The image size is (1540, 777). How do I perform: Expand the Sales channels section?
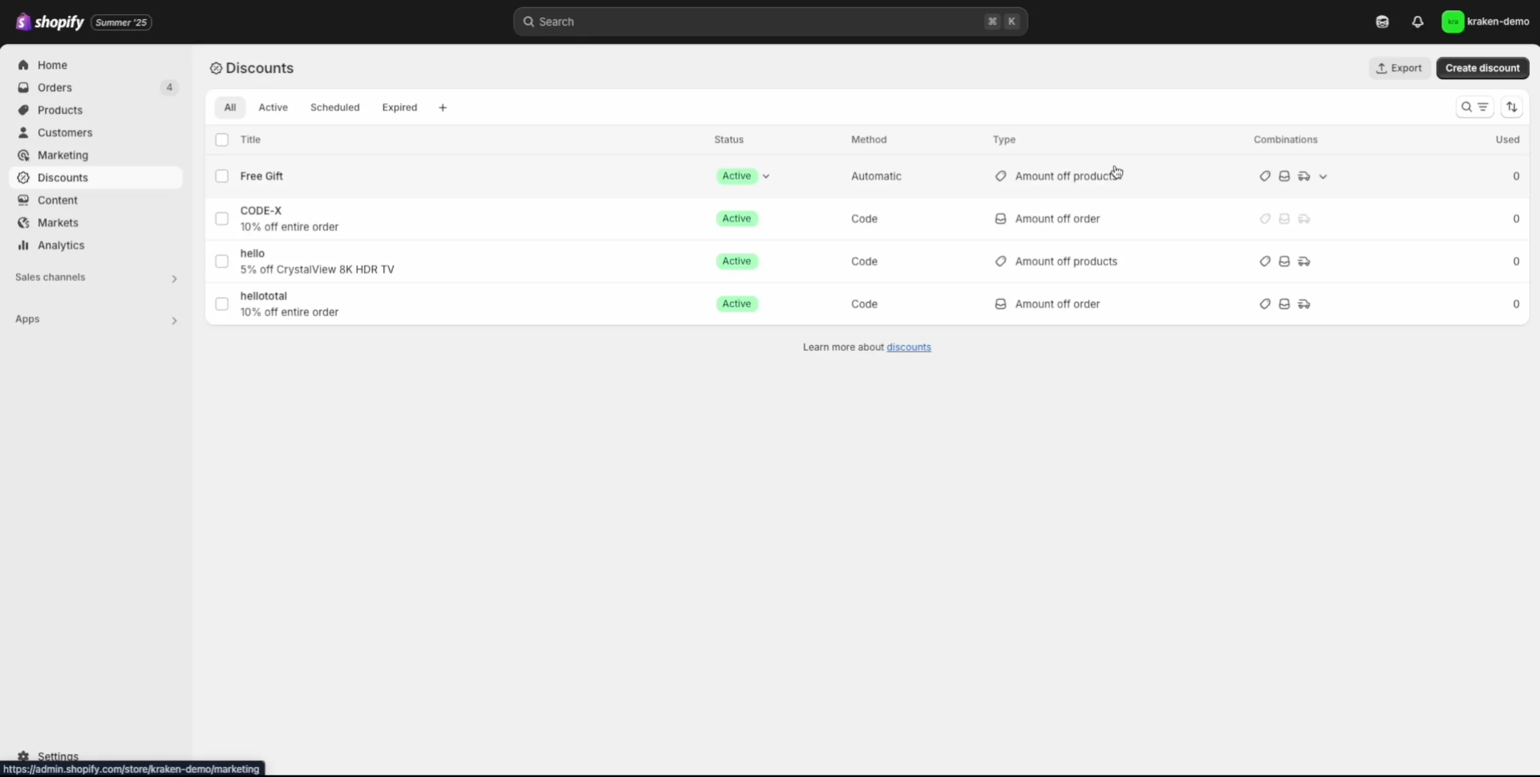click(174, 279)
